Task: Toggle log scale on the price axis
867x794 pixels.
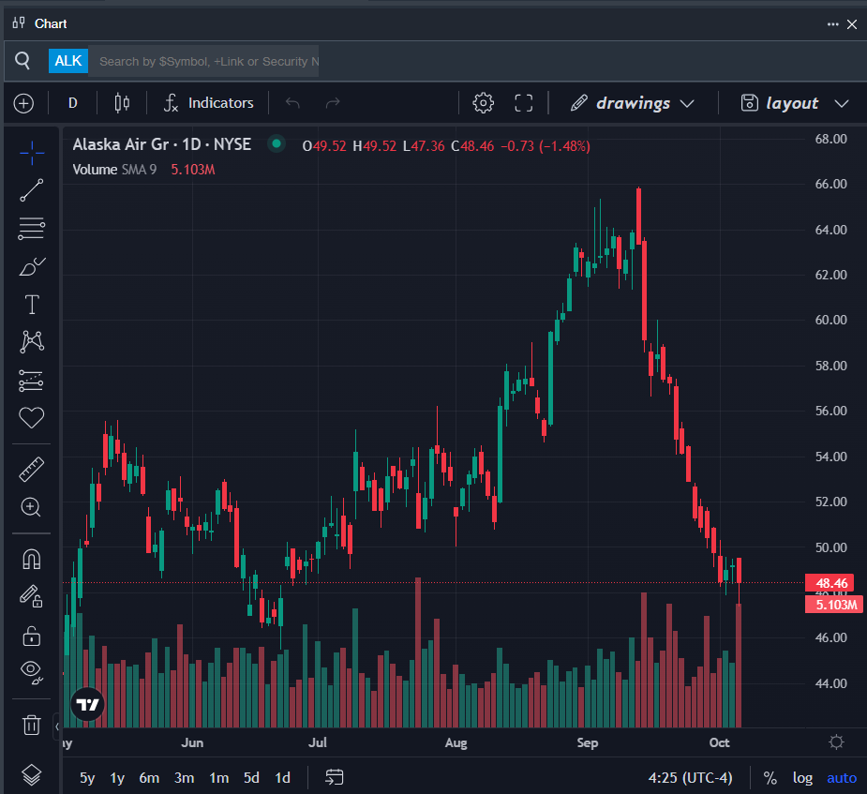Action: click(802, 778)
